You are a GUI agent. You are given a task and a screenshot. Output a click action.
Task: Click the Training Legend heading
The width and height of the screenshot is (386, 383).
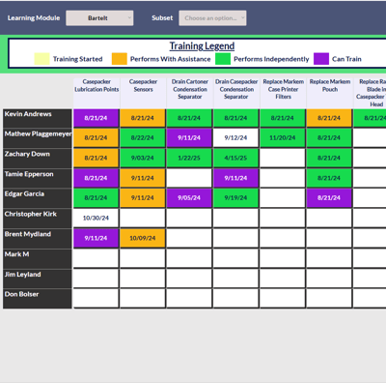(x=202, y=46)
